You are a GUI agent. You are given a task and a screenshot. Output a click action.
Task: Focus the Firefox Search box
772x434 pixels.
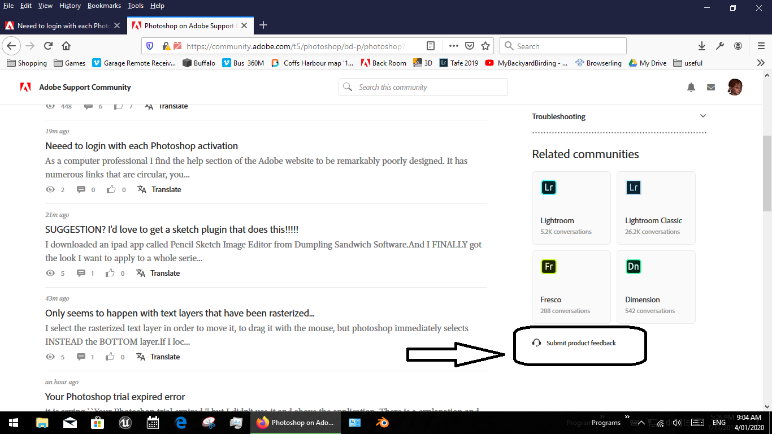[563, 46]
